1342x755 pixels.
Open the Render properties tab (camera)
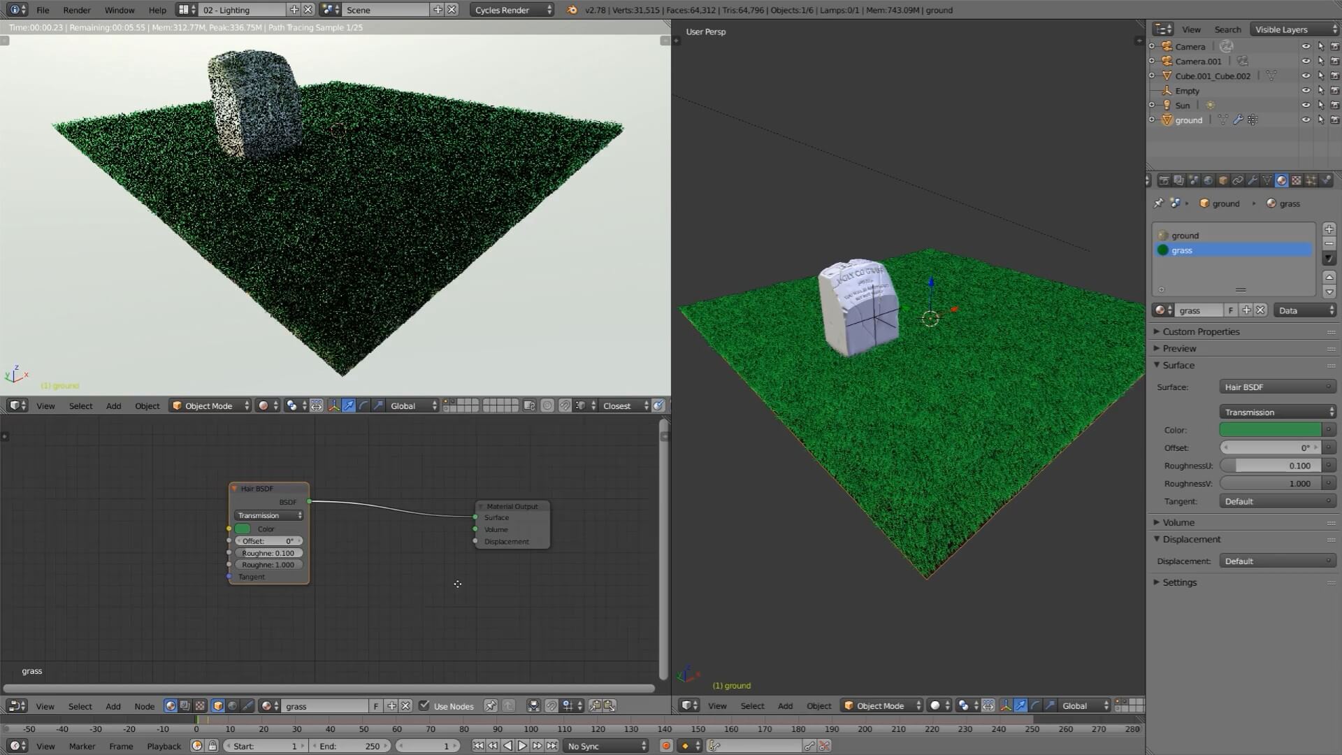[x=1164, y=180]
